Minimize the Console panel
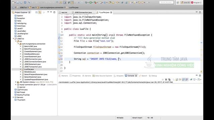 coord(197,75)
